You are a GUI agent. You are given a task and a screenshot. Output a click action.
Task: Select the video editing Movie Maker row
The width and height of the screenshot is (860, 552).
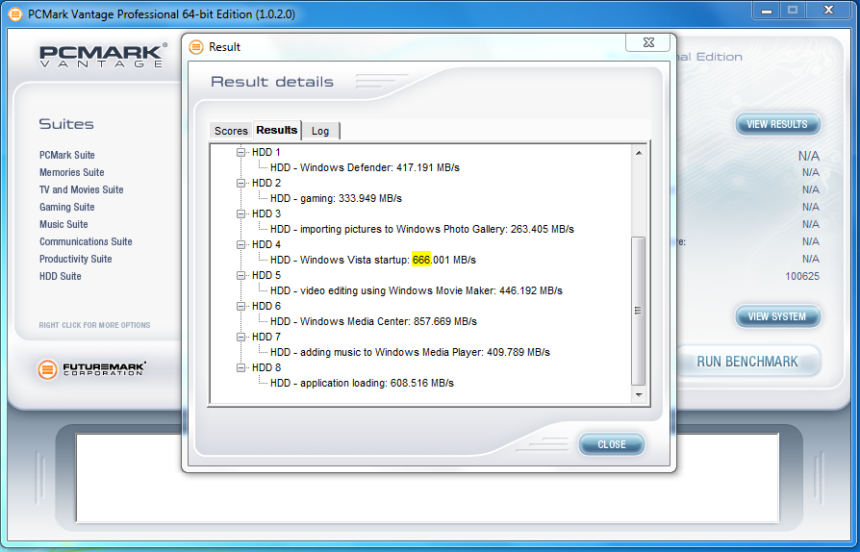pos(417,290)
